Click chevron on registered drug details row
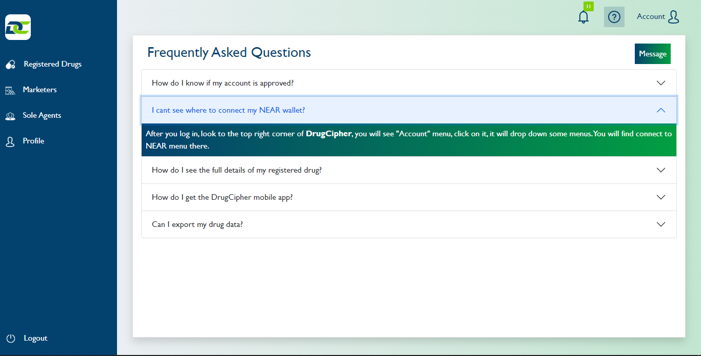701x356 pixels. point(661,170)
